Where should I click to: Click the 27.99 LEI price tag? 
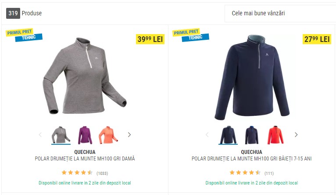[317, 39]
